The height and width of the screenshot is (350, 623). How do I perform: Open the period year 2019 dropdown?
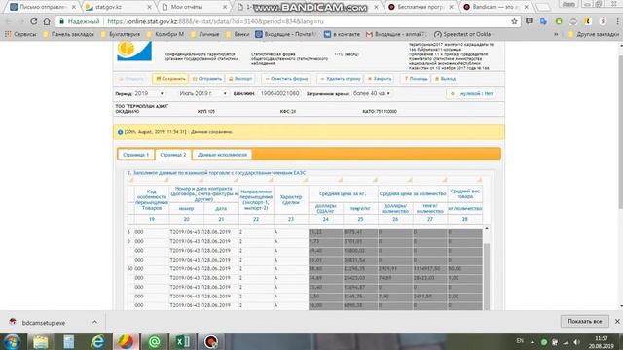click(x=149, y=93)
